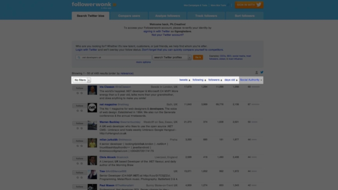Open the Chris Alcock name link
Viewport: 338px width, 190px height.
[108, 157]
